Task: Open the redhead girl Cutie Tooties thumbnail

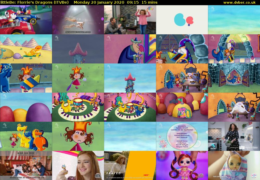Action: (78, 165)
